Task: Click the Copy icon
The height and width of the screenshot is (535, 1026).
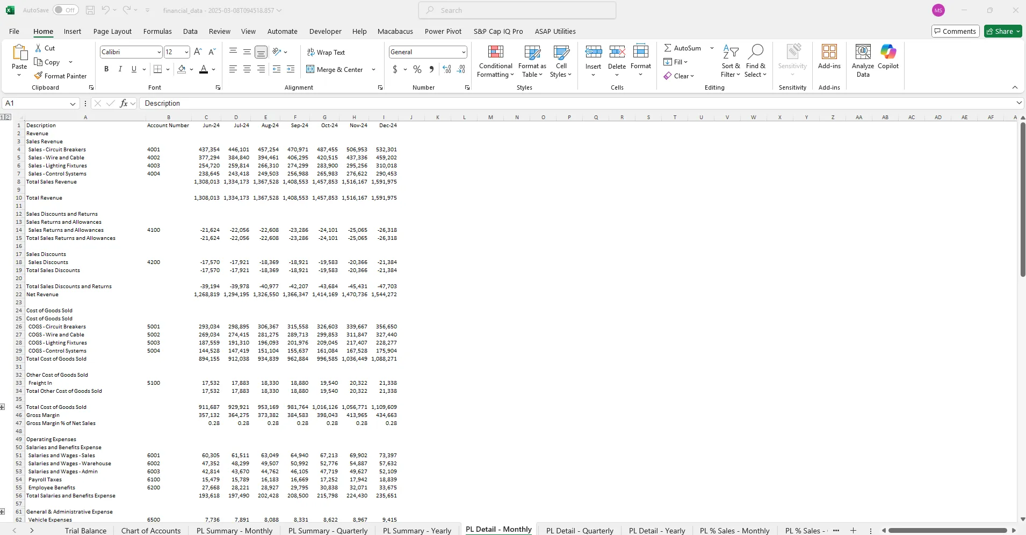Action: click(38, 62)
